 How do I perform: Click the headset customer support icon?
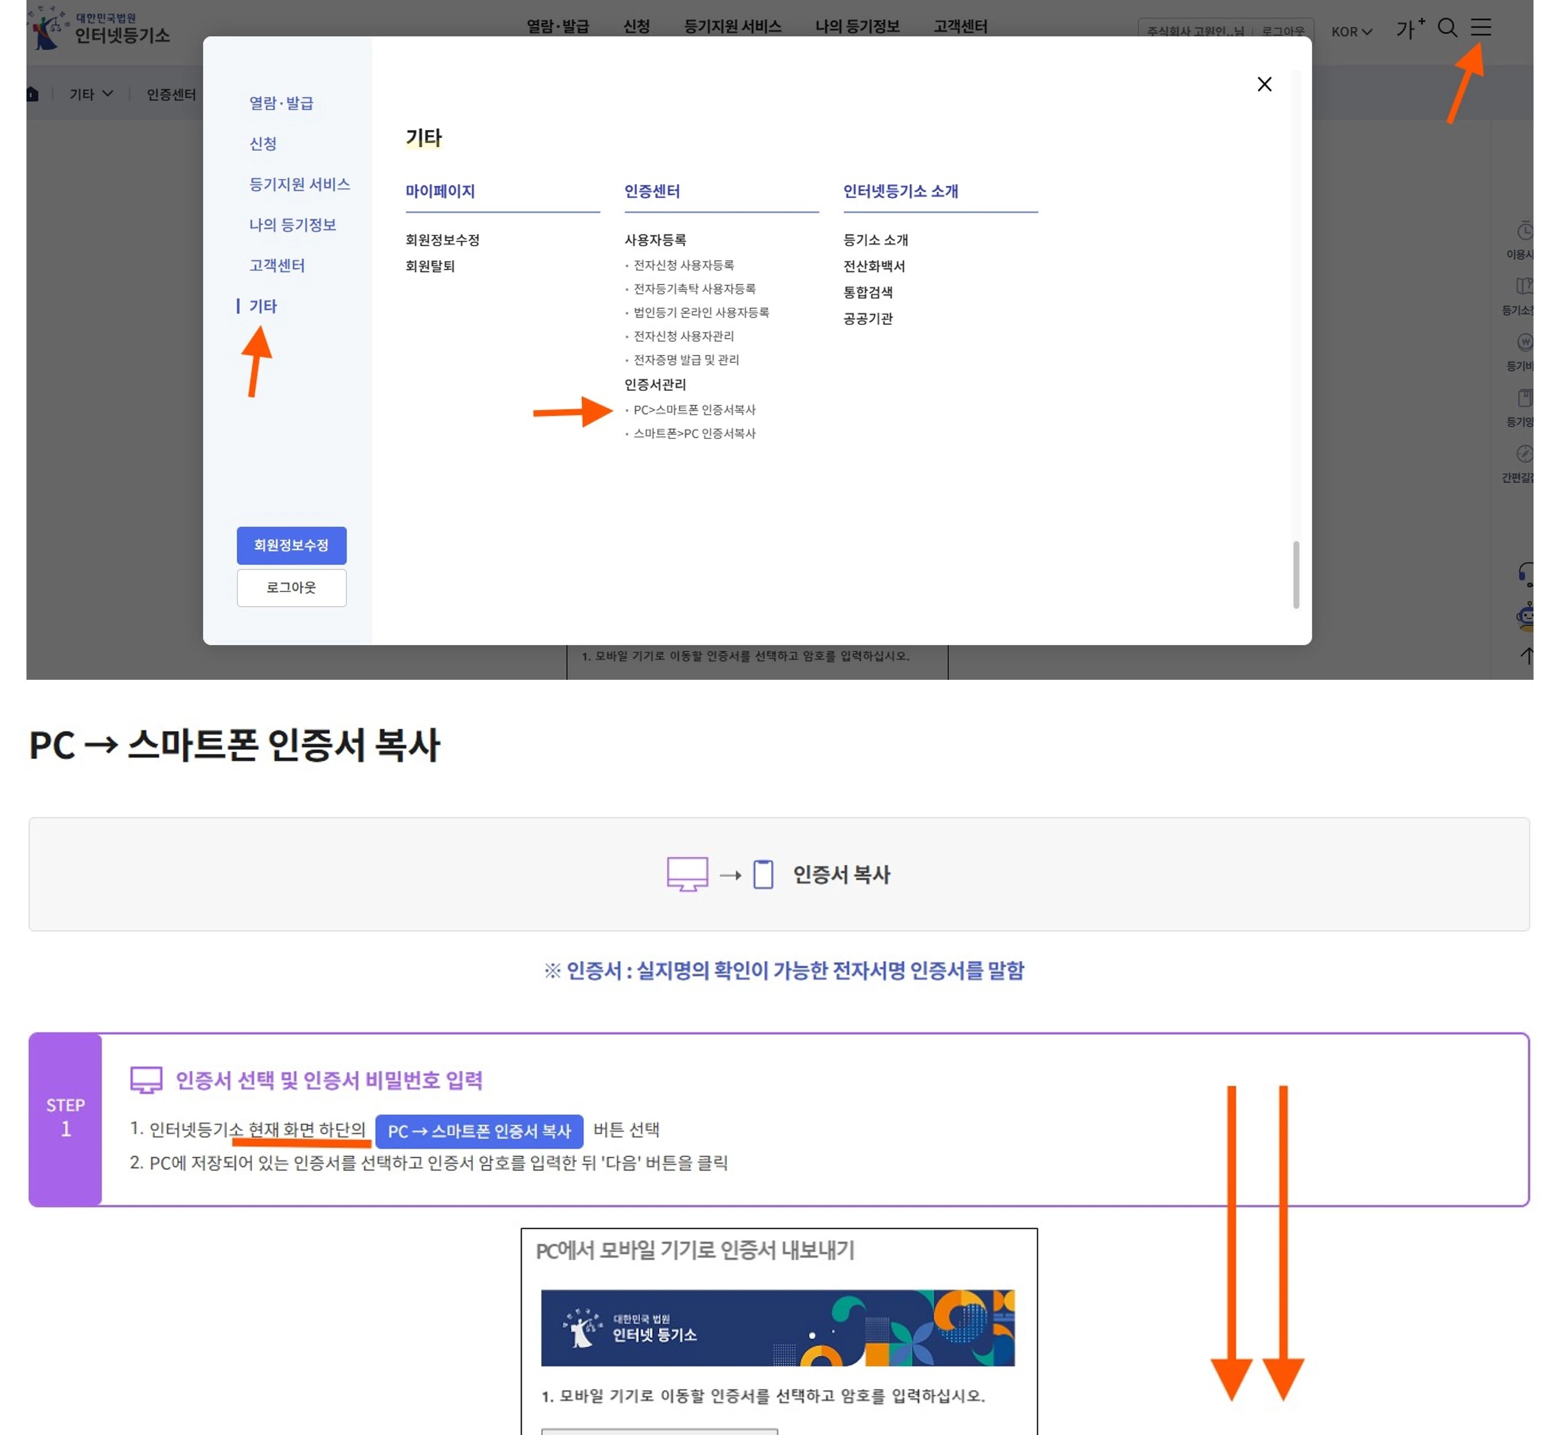point(1526,574)
